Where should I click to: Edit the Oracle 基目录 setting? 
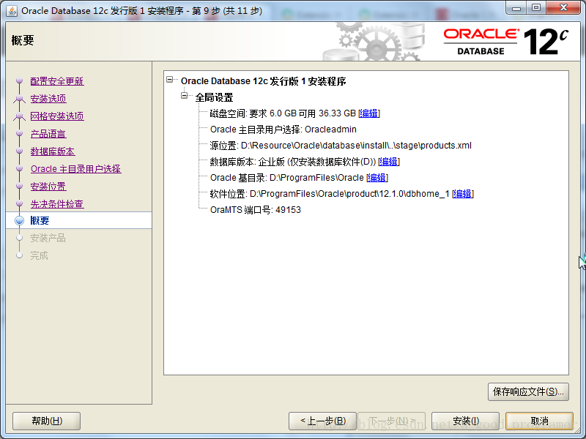coord(377,178)
